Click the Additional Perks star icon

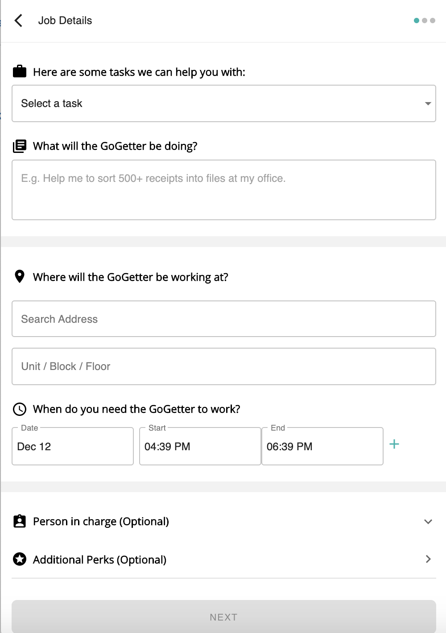click(x=20, y=559)
